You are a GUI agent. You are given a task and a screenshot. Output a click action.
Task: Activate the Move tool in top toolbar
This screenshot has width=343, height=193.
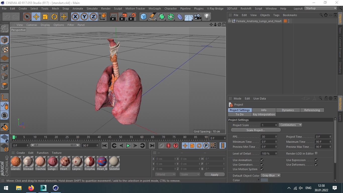36,17
